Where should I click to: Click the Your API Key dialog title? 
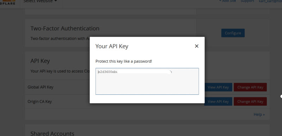(x=112, y=47)
